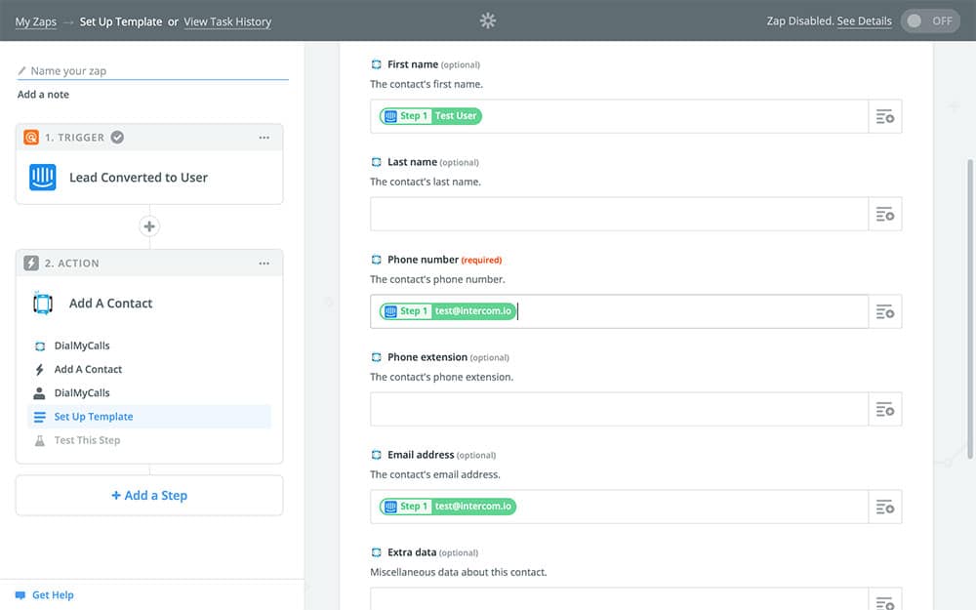Click the Intercom app icon in trigger
The width and height of the screenshot is (976, 610).
point(43,178)
